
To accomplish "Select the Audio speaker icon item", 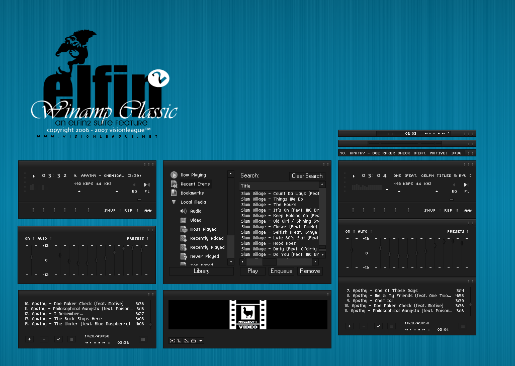I will point(191,211).
